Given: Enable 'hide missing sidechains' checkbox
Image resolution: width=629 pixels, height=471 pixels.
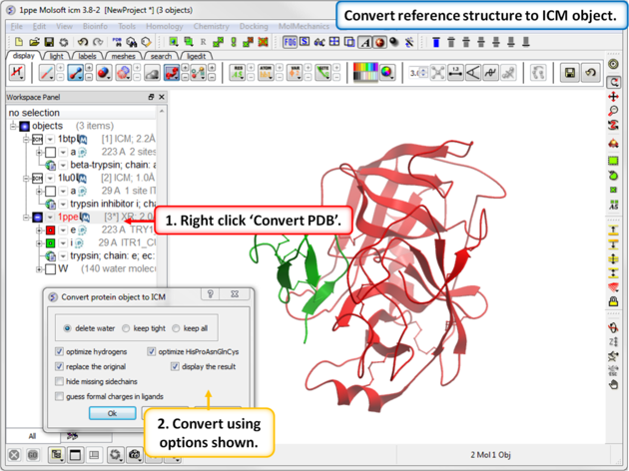Looking at the screenshot, I should click(60, 381).
